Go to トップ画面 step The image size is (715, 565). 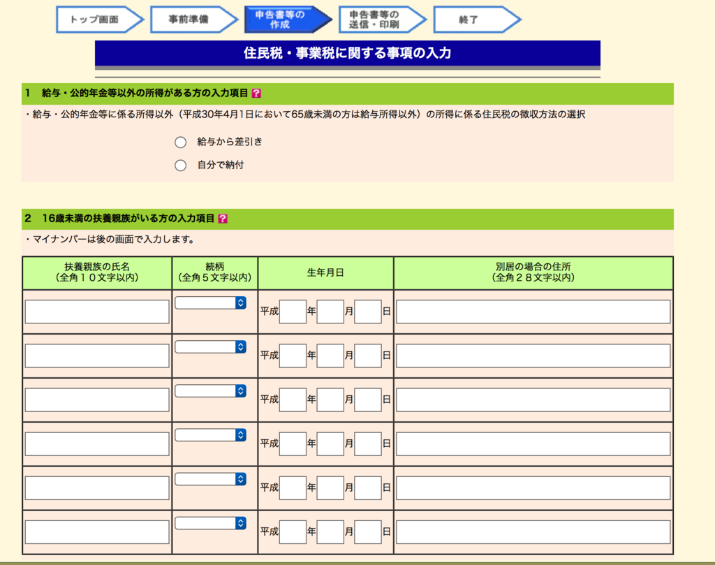100,20
